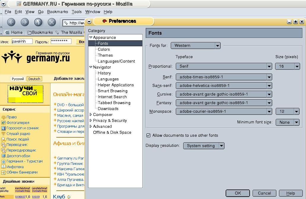Click the Перекодировщик icon
The height and width of the screenshot is (199, 306).
point(3,150)
